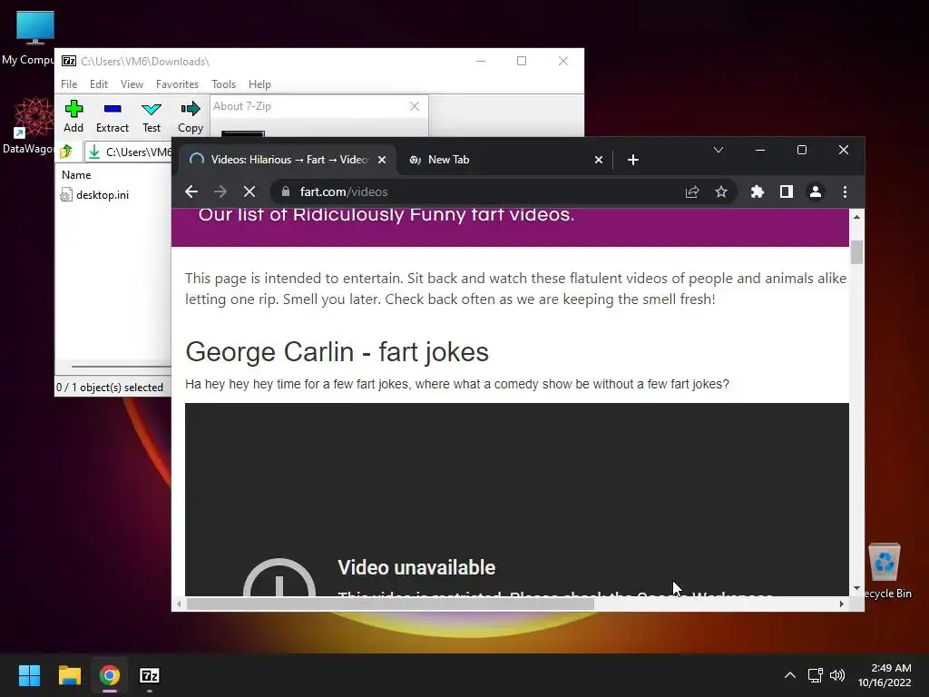929x697 pixels.
Task: Open the File menu in 7-Zip
Action: point(69,84)
